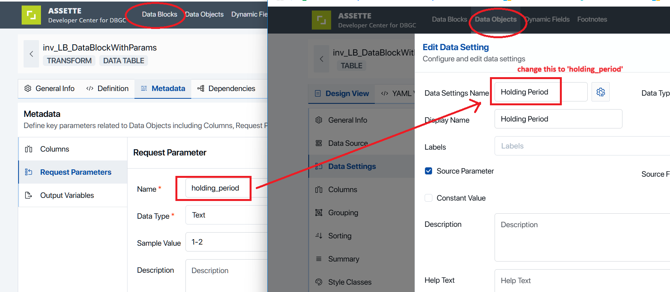Go to Dynamic Fields in the Design View window
The image size is (670, 292).
(x=547, y=19)
